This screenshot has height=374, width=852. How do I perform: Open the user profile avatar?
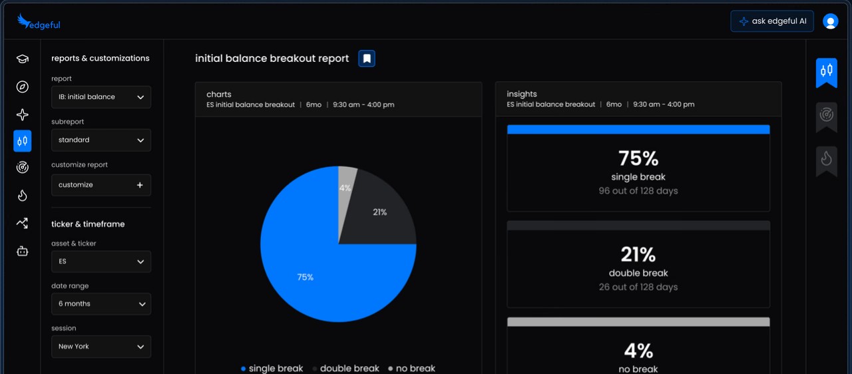click(x=830, y=21)
